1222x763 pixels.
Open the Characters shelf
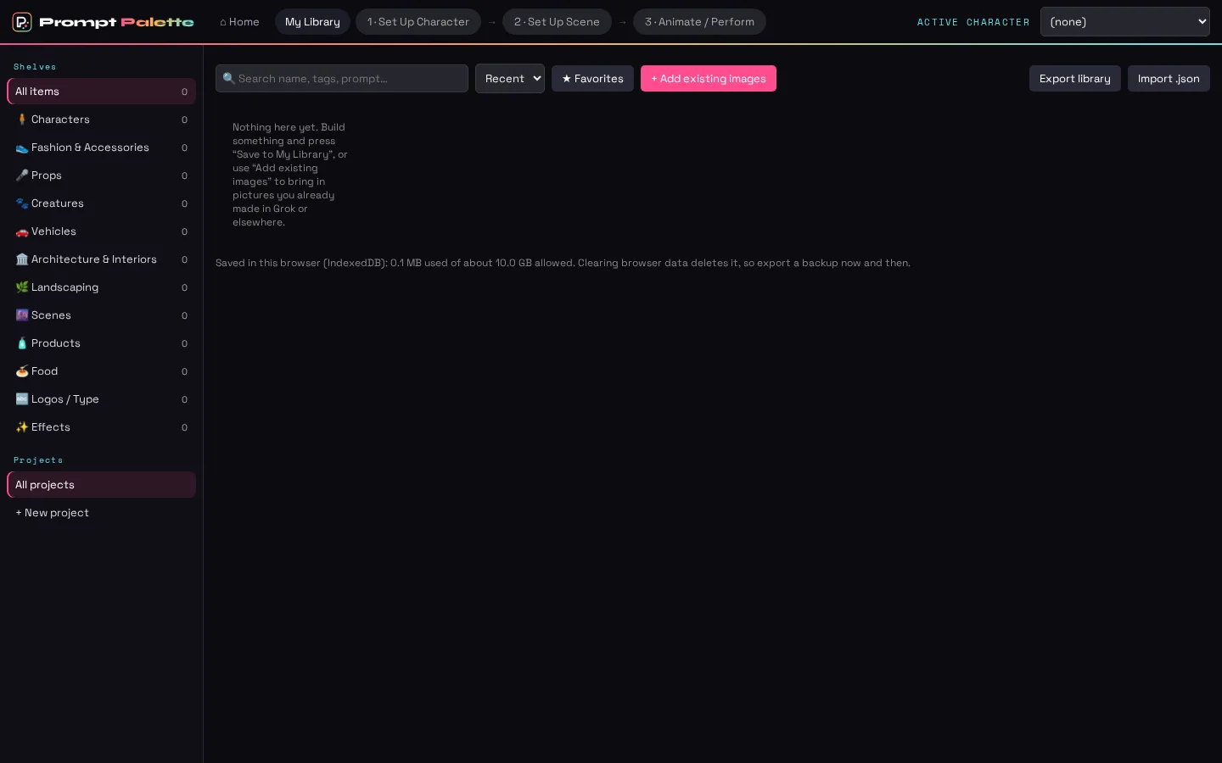tap(101, 120)
